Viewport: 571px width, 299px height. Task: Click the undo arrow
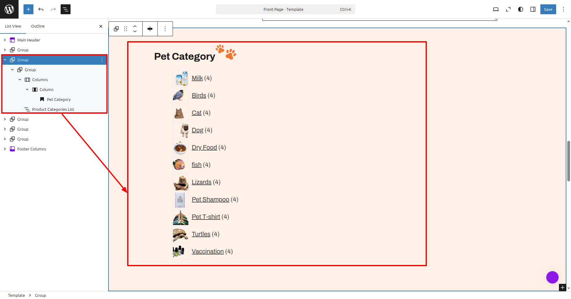(x=41, y=9)
